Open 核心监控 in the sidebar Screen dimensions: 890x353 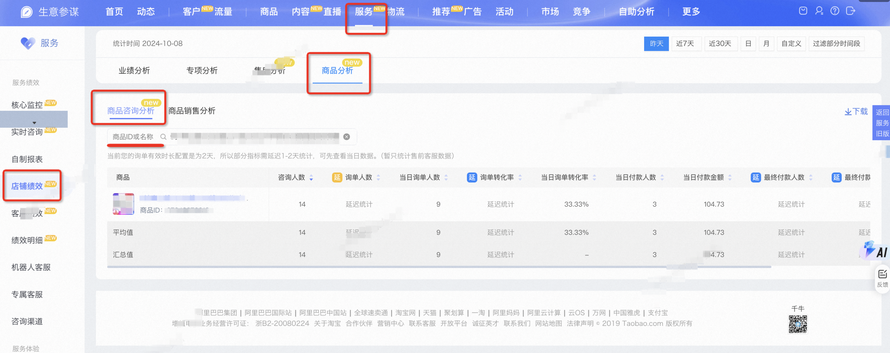coord(27,105)
